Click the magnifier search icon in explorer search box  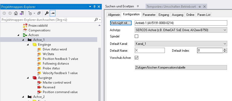click(x=96, y=20)
